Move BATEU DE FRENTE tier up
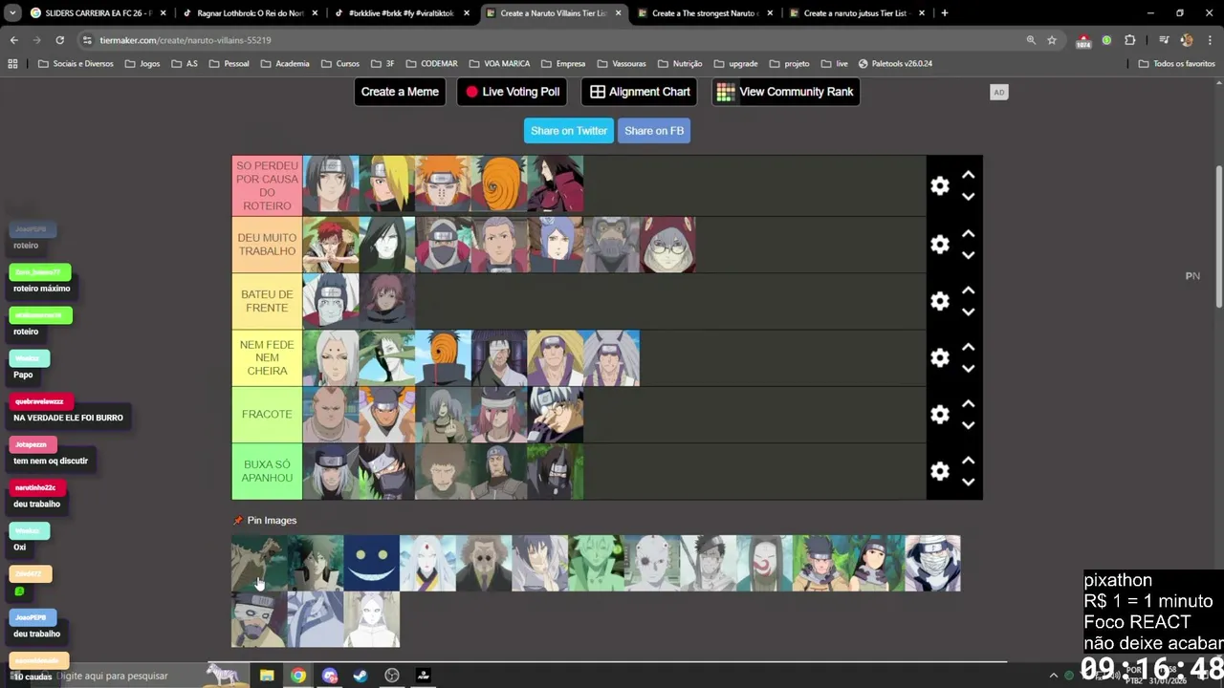The height and width of the screenshot is (688, 1224). (x=968, y=290)
